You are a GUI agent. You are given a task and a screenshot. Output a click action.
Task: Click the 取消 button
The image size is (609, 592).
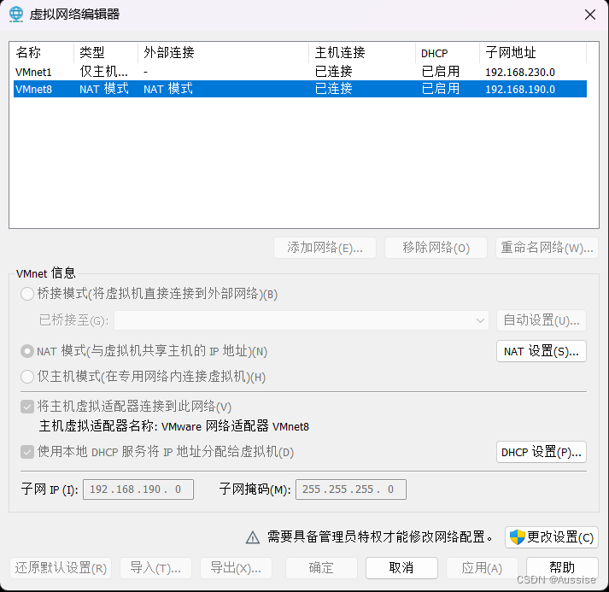click(x=401, y=568)
